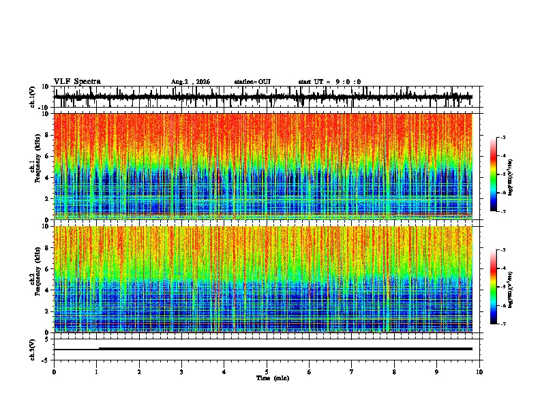Click the 4 kHz tick of ch.2 spectrogram

(47, 290)
